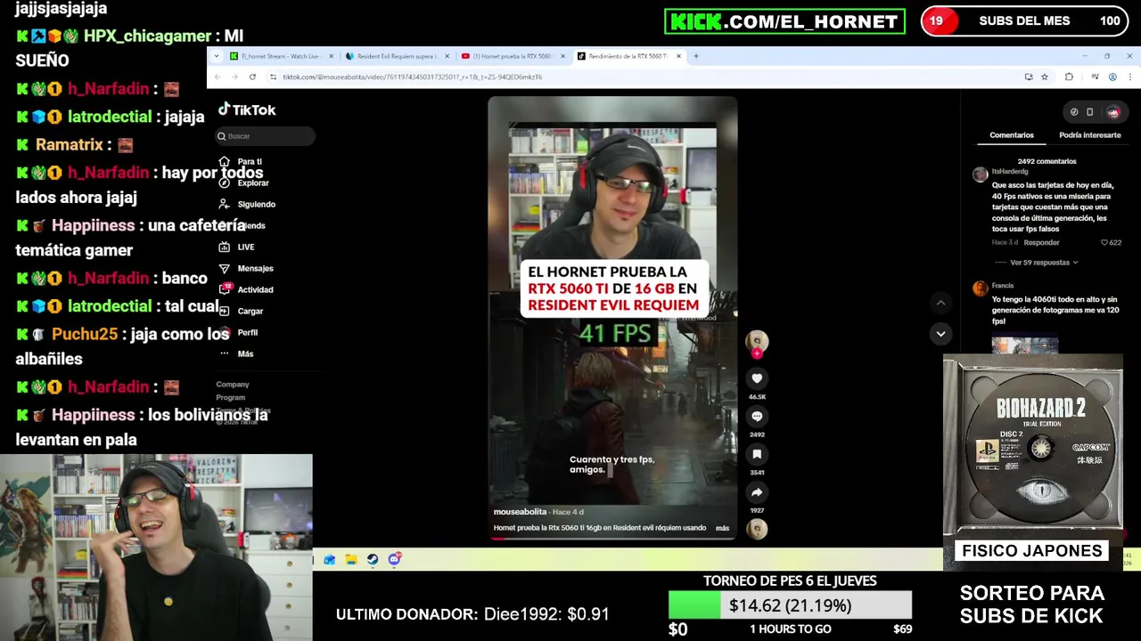Follow creator using red plus badge

click(x=757, y=353)
